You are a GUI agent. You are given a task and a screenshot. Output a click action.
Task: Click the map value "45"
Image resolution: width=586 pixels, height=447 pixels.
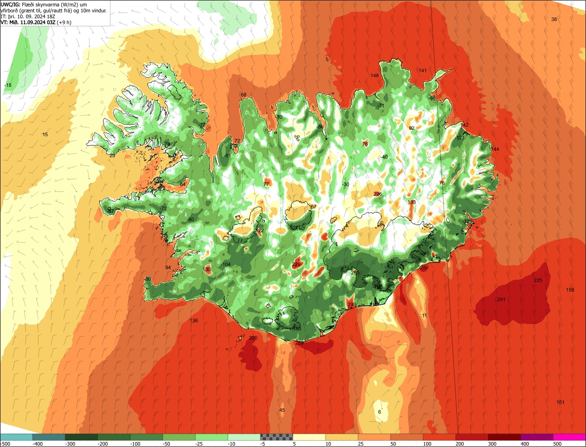click(282, 410)
